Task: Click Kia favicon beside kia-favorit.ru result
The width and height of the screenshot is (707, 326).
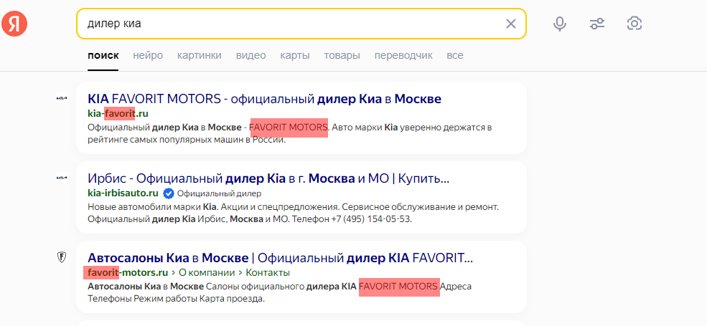Action: [62, 98]
